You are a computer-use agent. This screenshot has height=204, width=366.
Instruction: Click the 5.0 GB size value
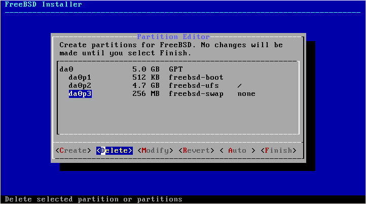(x=146, y=69)
